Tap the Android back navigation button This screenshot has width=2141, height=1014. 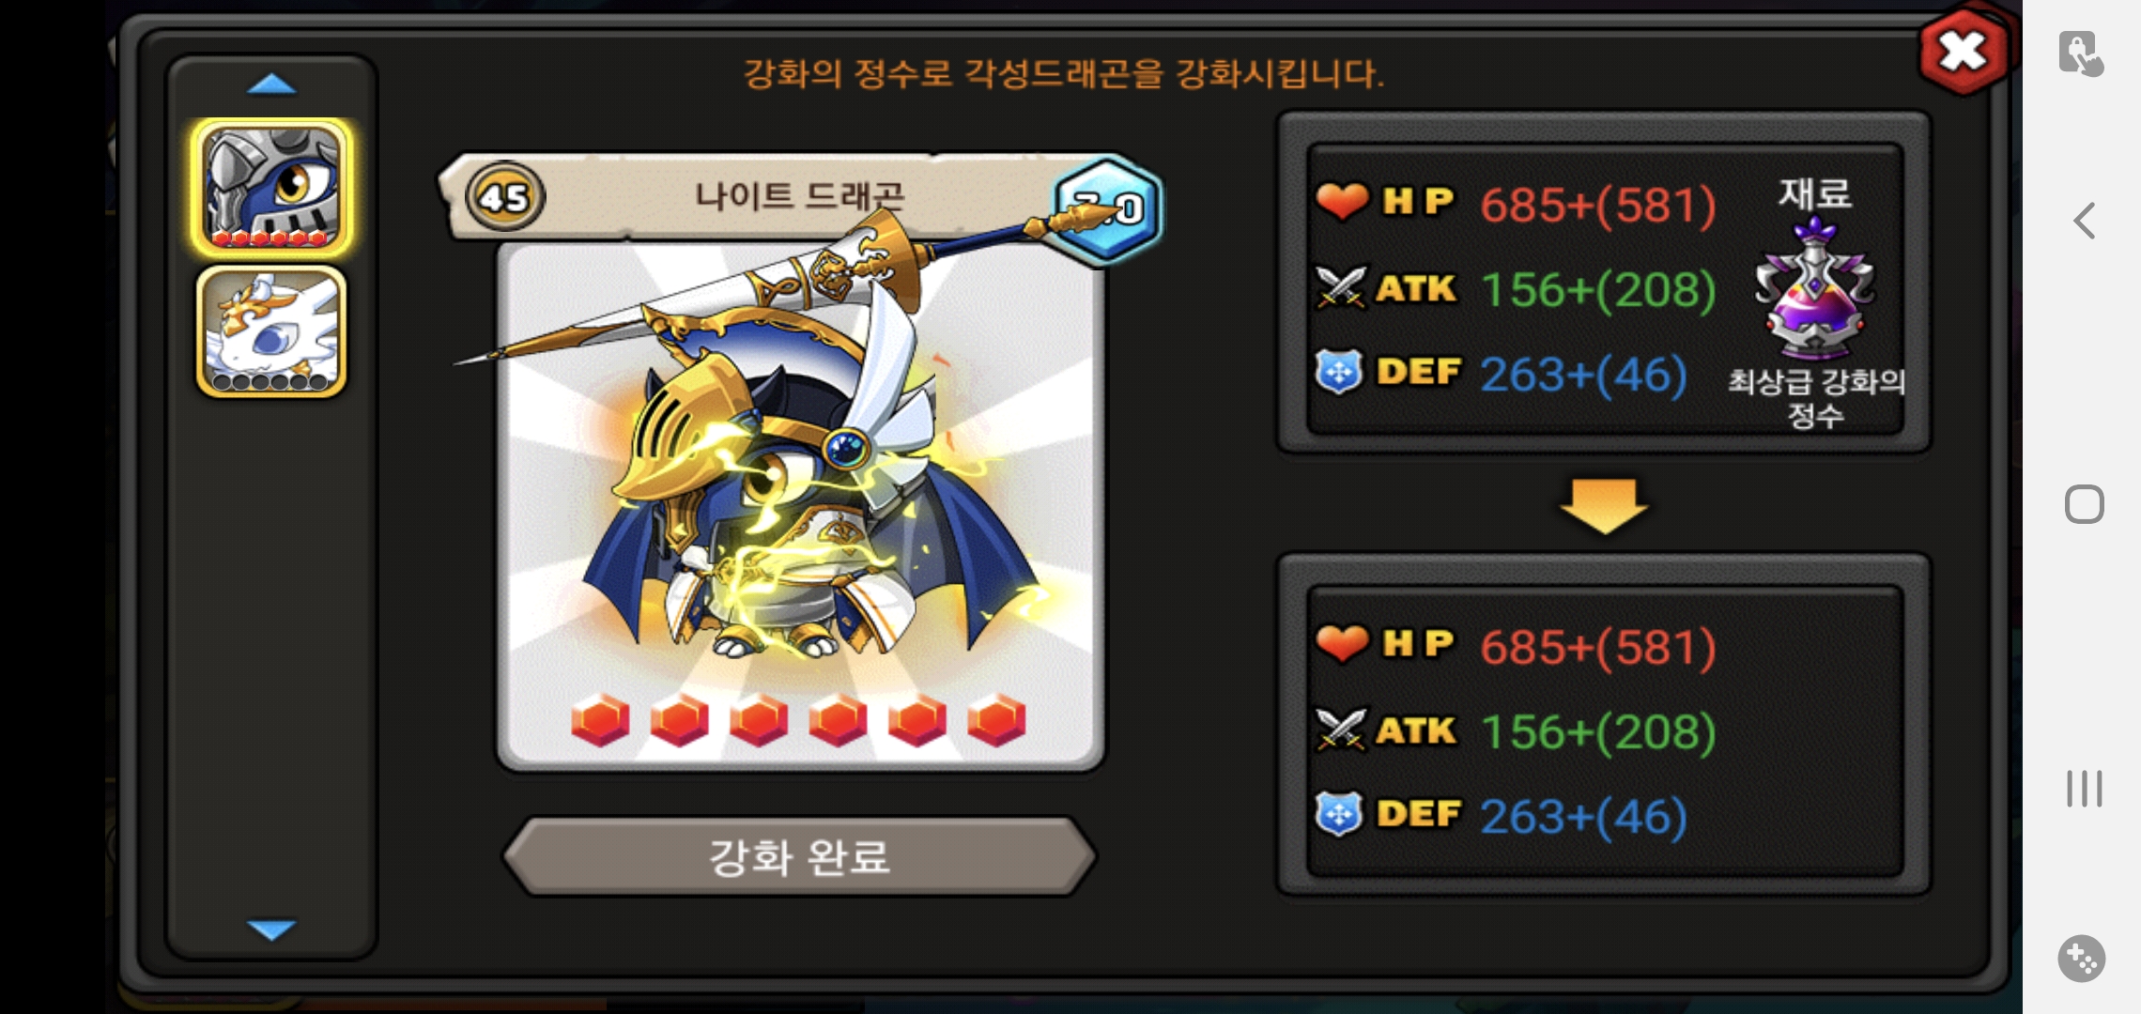point(2084,221)
